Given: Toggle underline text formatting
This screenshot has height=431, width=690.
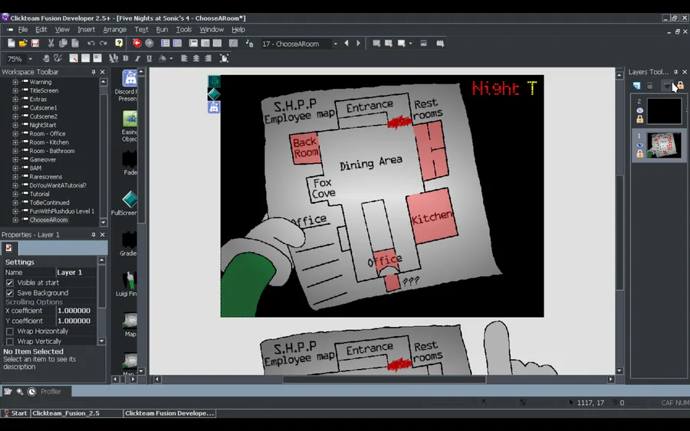Looking at the screenshot, I should [x=149, y=58].
